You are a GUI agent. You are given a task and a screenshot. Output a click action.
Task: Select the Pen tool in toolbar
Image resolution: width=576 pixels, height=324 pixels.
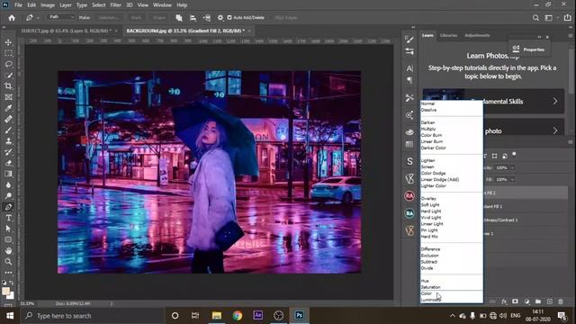pos(8,207)
